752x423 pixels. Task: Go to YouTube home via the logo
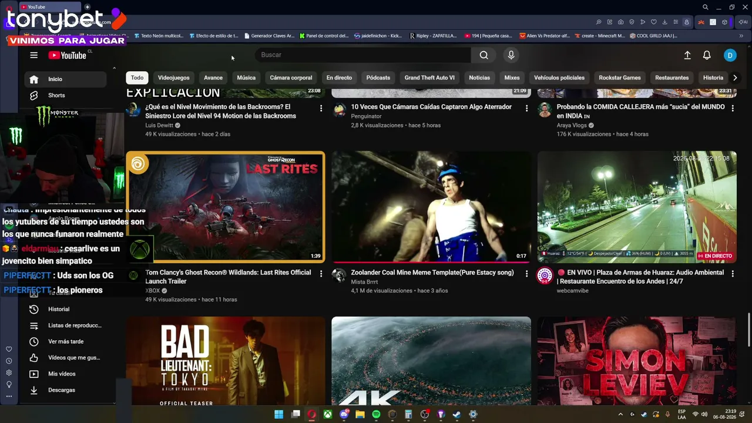68,55
